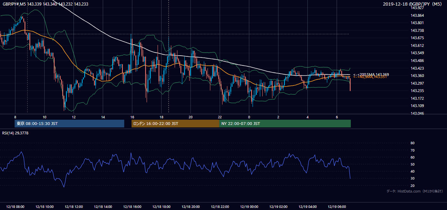Click price axis value 143.486
The height and width of the screenshot is (210, 447).
[x=417, y=61]
